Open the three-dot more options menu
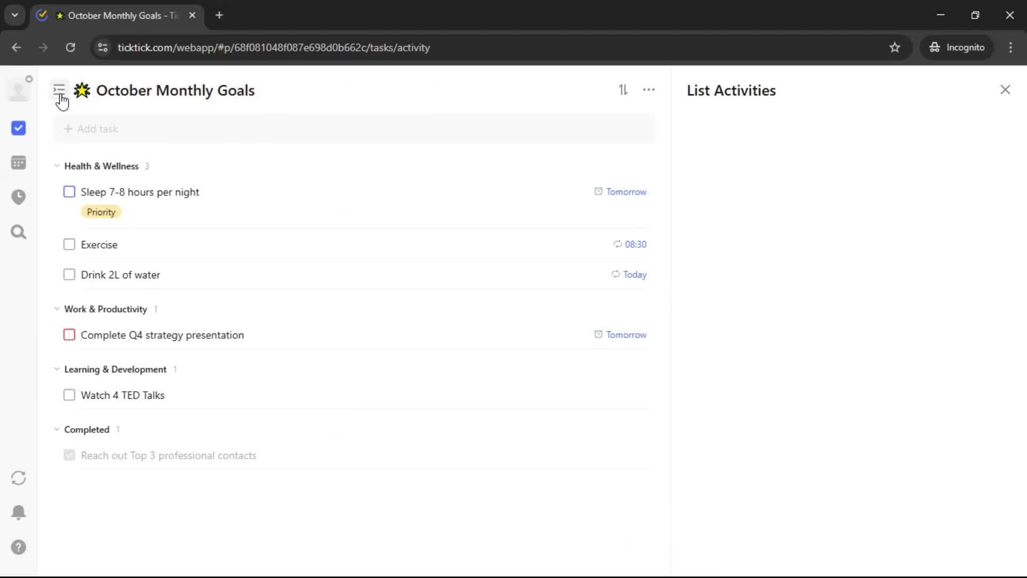The height and width of the screenshot is (578, 1027). [x=649, y=90]
